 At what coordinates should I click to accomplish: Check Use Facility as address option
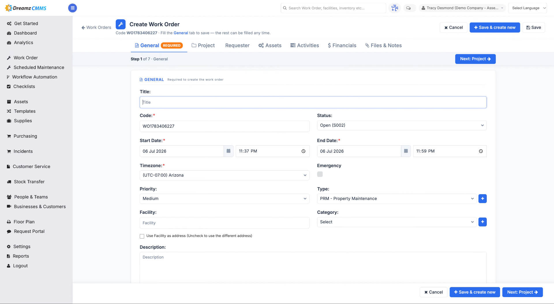pyautogui.click(x=142, y=236)
